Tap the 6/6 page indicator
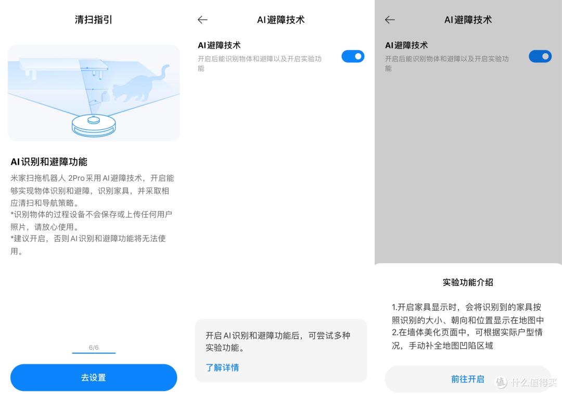This screenshot has height=394, width=562. coord(94,347)
